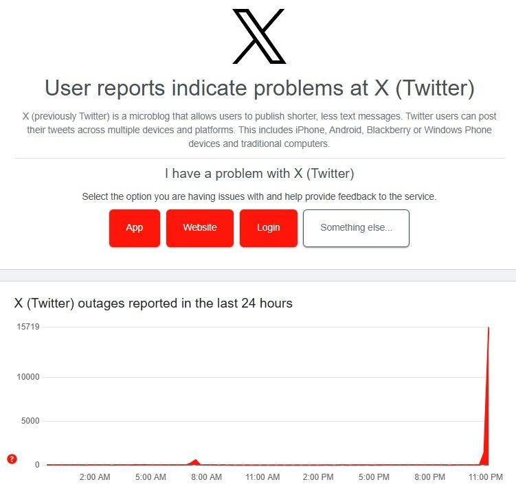This screenshot has width=516, height=493.
Task: Report a Login problem
Action: point(269,228)
